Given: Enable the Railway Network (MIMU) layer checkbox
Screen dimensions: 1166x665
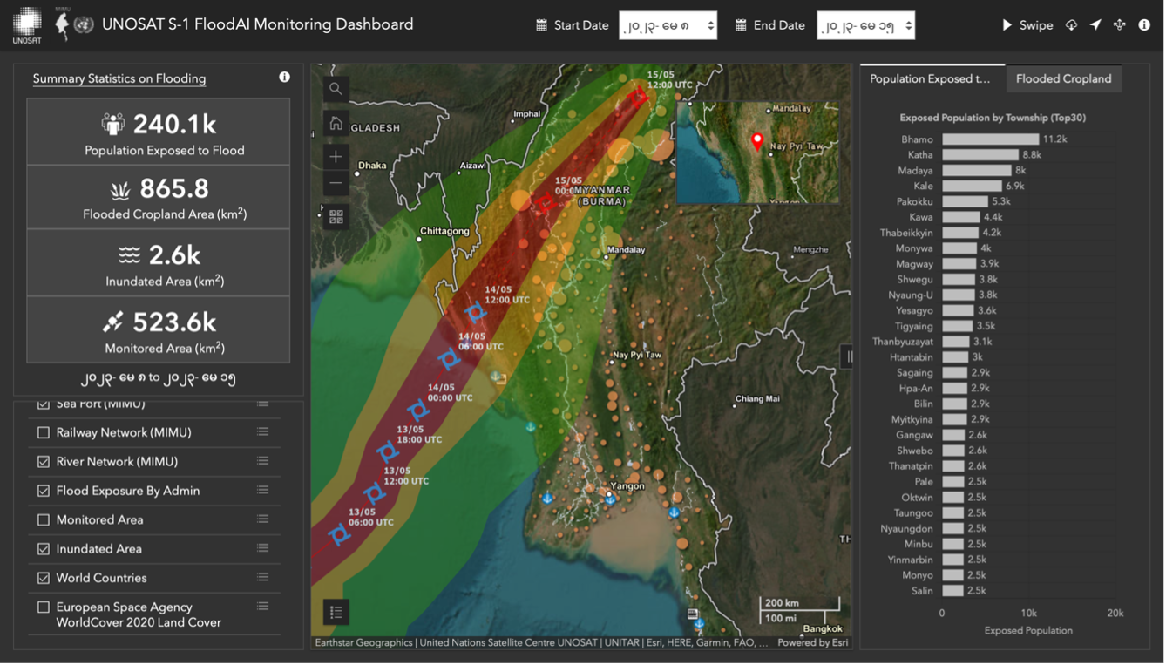Looking at the screenshot, I should point(44,432).
